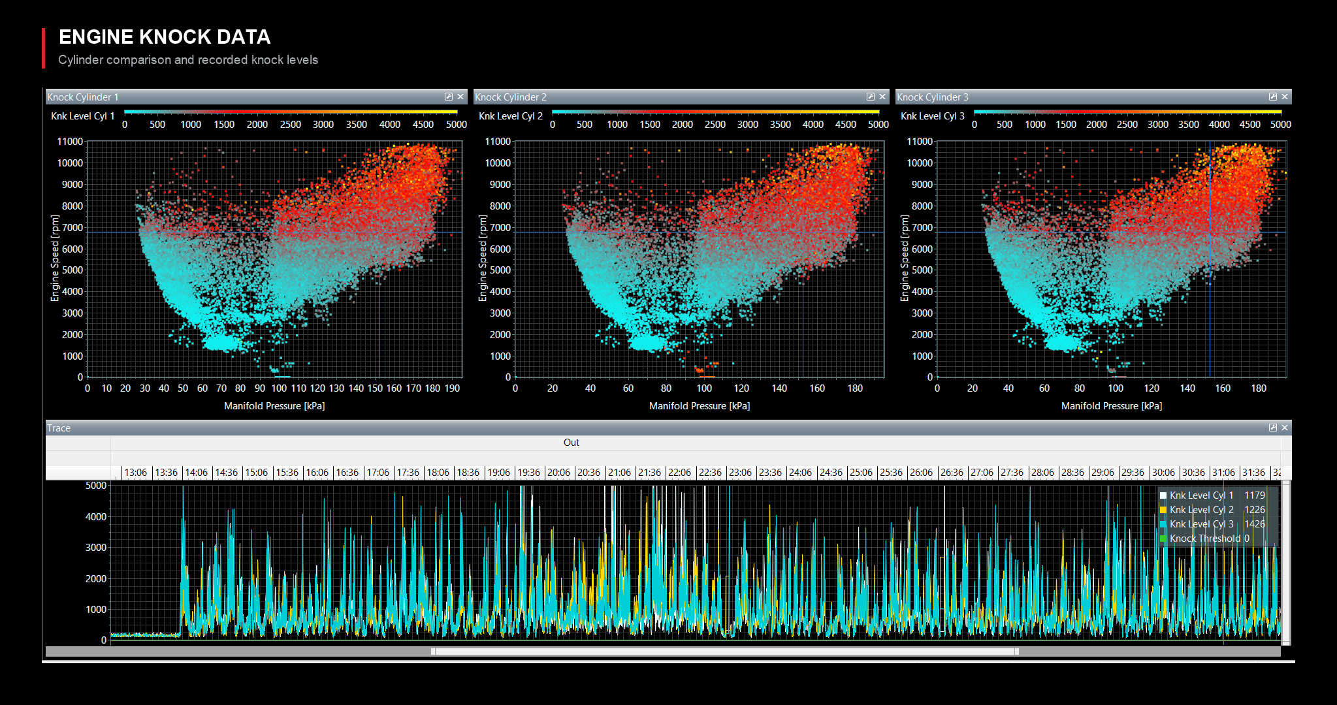1337x705 pixels.
Task: Jump to the 22:06 time marker
Action: (680, 473)
